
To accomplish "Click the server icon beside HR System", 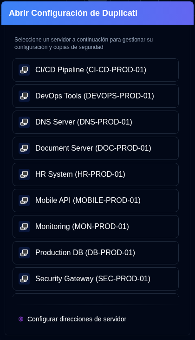I will point(24,174).
